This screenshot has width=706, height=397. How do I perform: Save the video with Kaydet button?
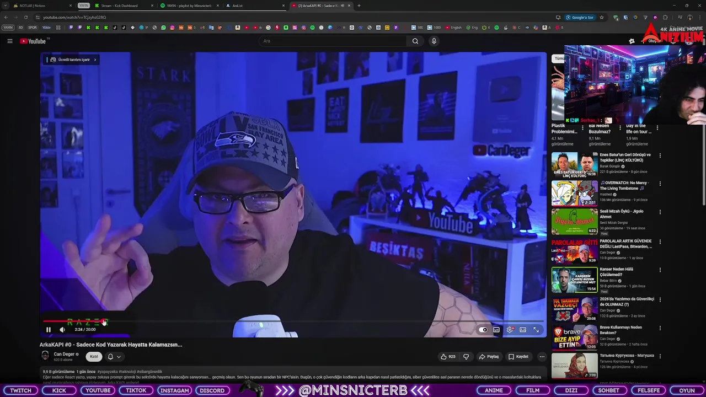518,357
